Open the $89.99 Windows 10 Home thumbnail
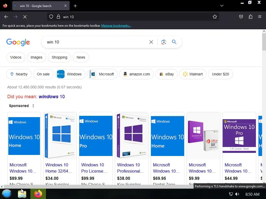Image resolution: width=266 pixels, height=199 pixels. [24, 136]
